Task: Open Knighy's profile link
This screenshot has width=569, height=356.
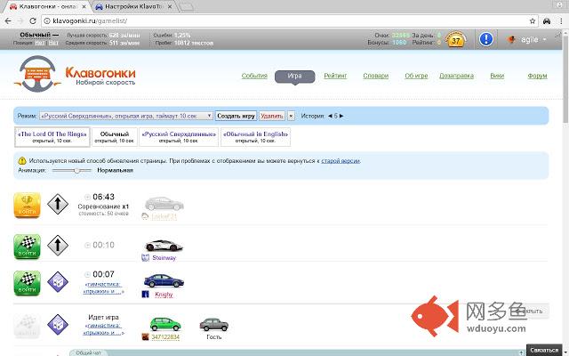Action: 164,295
